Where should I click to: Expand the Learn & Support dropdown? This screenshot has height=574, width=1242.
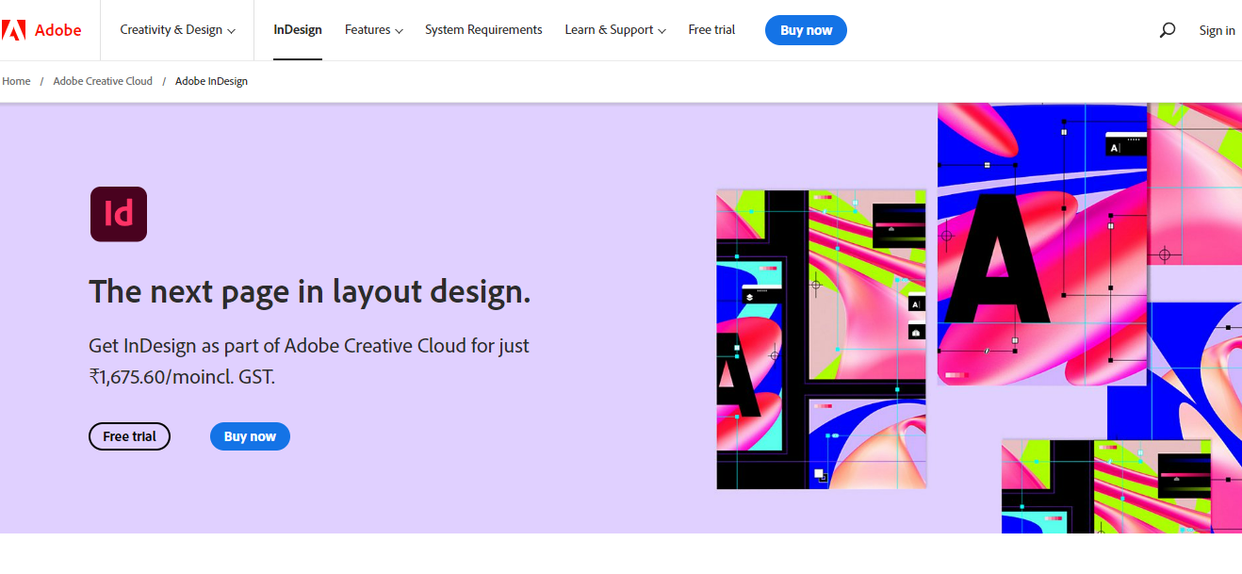[608, 29]
